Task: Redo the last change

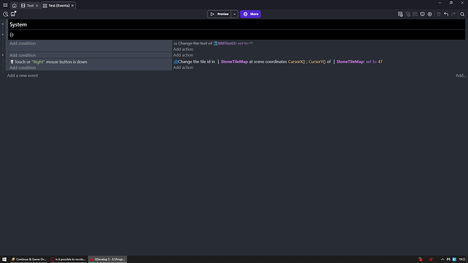Action: point(453,14)
